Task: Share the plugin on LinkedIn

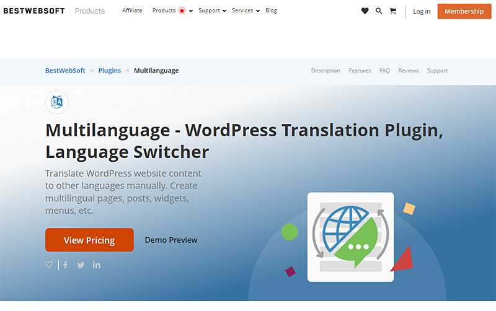Action: click(97, 265)
